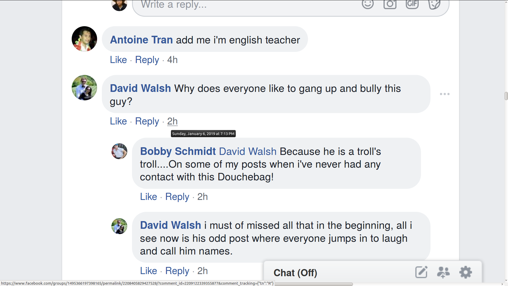Open Bobby Schmidt's profile name link
This screenshot has height=286, width=508.
(x=178, y=151)
